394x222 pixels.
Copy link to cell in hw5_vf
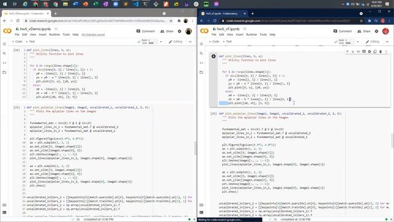tap(358, 52)
